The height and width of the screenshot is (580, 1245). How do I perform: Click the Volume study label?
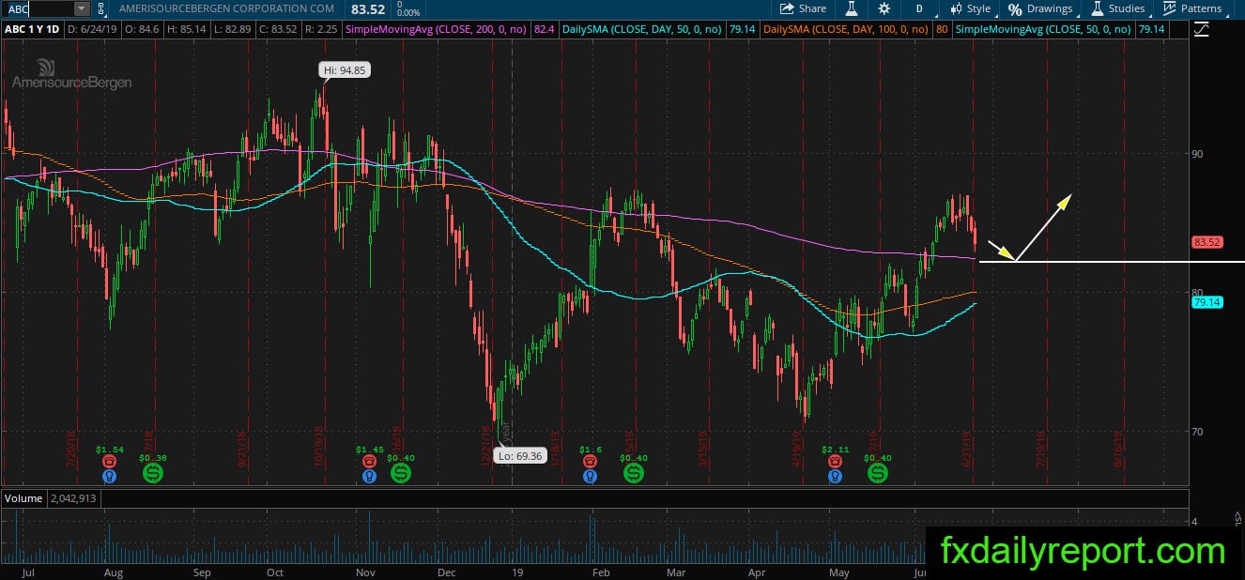coord(22,498)
